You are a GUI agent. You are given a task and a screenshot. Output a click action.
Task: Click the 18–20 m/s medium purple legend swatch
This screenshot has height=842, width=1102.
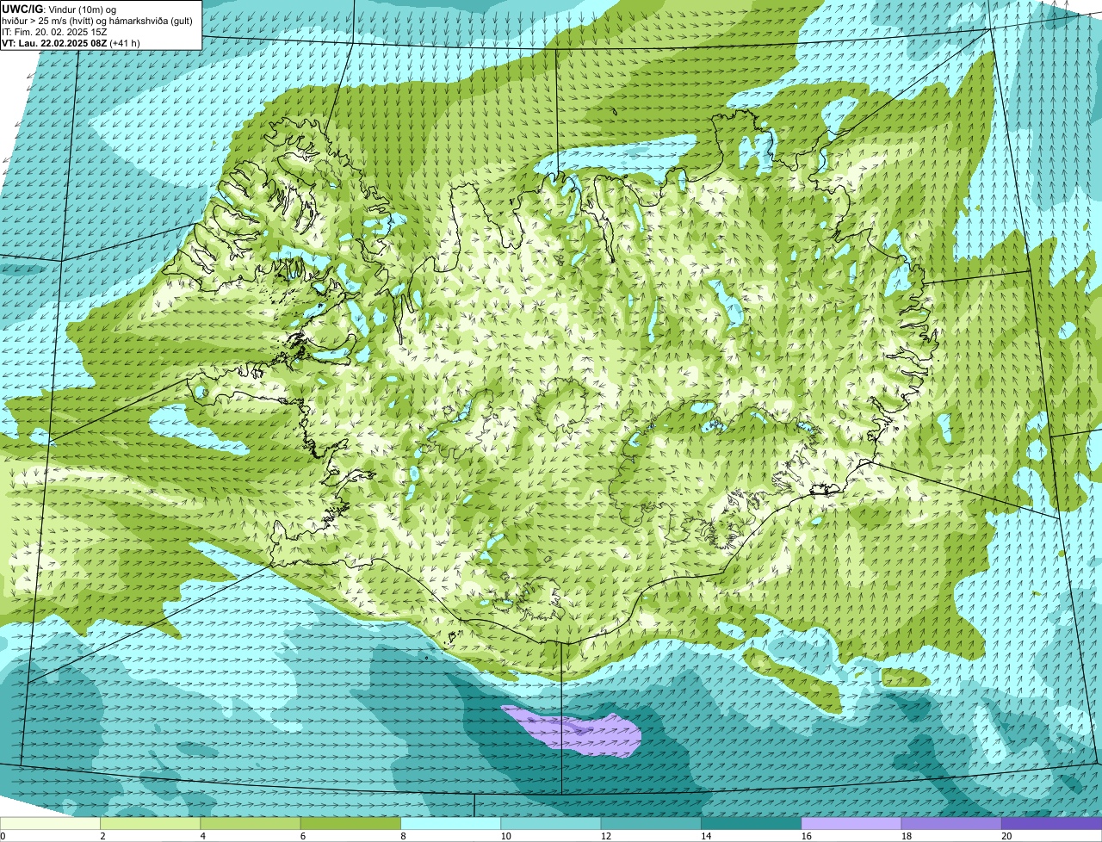[x=951, y=823]
